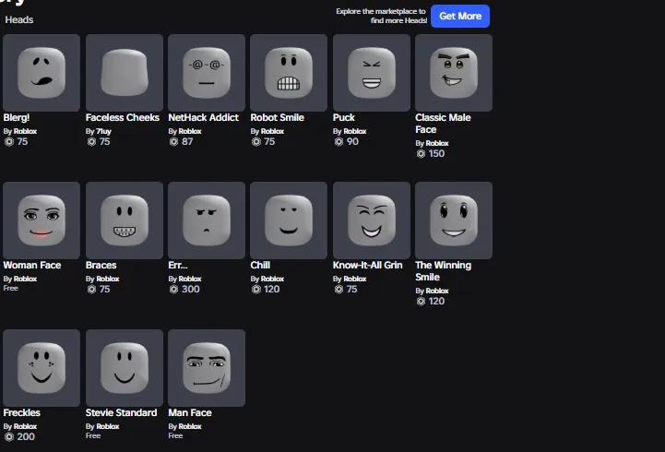
Task: Click the Get More button
Action: pos(460,16)
